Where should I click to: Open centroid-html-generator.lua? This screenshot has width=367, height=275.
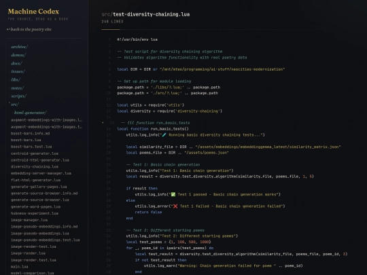pyautogui.click(x=40, y=160)
